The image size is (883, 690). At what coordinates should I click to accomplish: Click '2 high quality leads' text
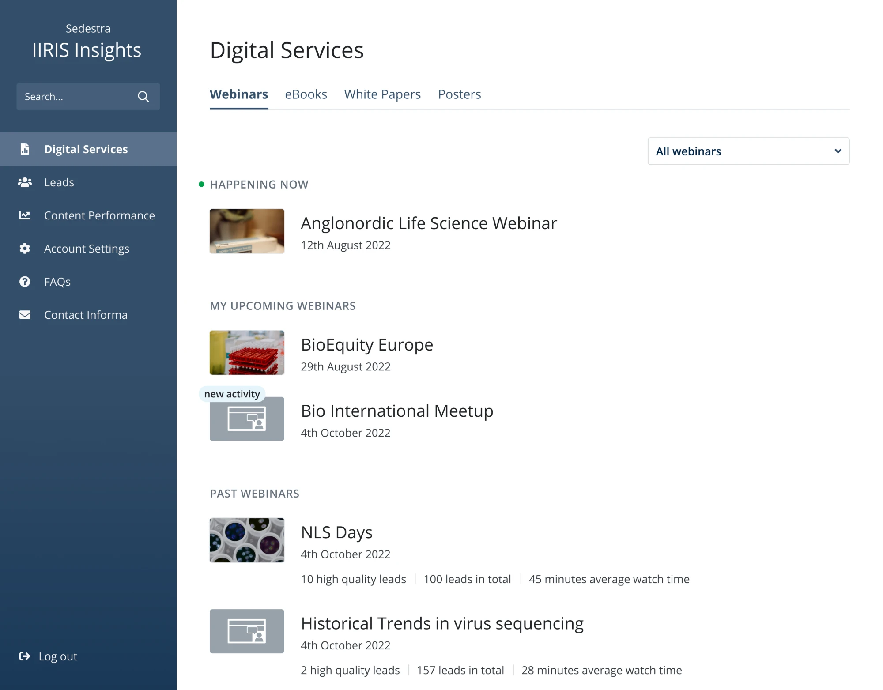(x=350, y=670)
